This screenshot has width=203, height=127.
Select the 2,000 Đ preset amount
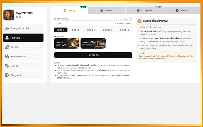tap(108, 30)
